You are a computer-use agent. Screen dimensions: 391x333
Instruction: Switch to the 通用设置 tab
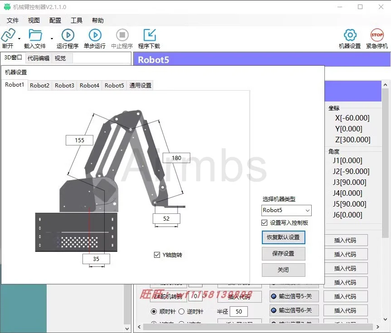140,85
